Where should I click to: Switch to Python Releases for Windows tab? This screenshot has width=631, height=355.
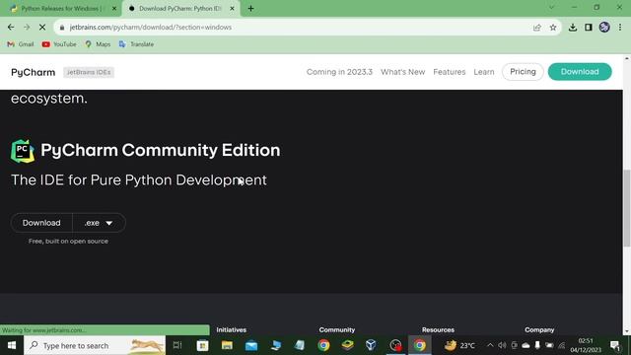60,9
